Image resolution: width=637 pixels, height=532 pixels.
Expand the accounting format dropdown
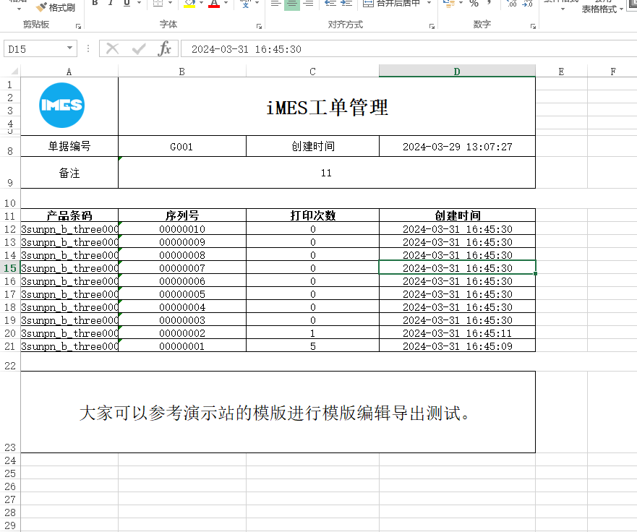click(461, 3)
